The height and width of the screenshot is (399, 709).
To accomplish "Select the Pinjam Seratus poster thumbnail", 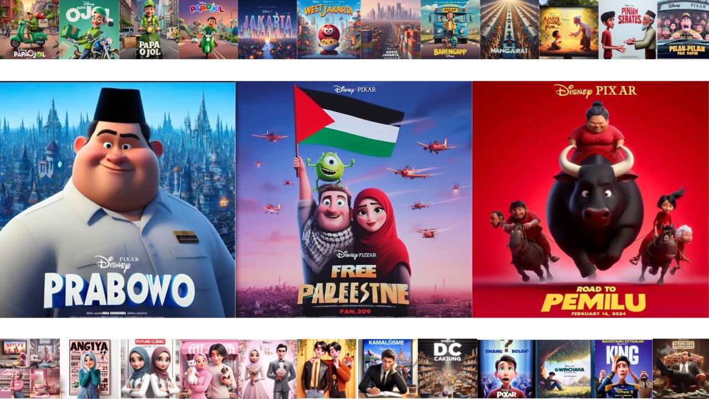I will coord(628,29).
